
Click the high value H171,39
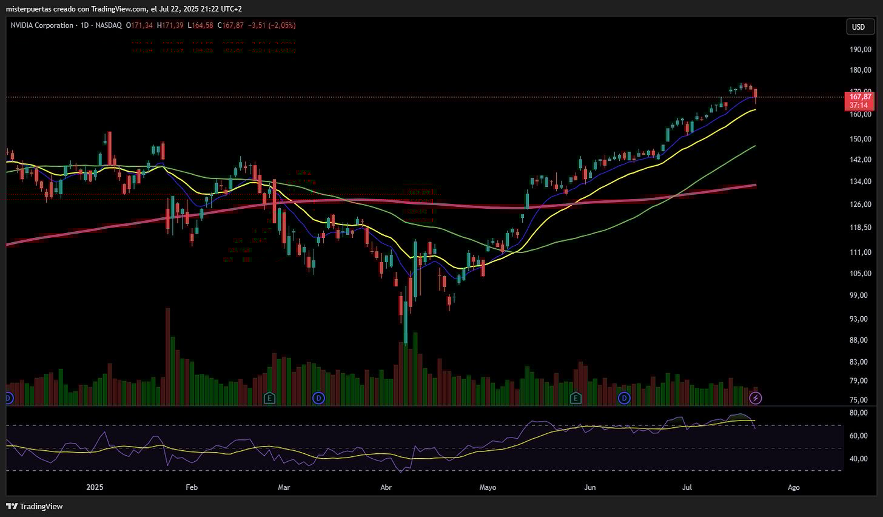[171, 25]
